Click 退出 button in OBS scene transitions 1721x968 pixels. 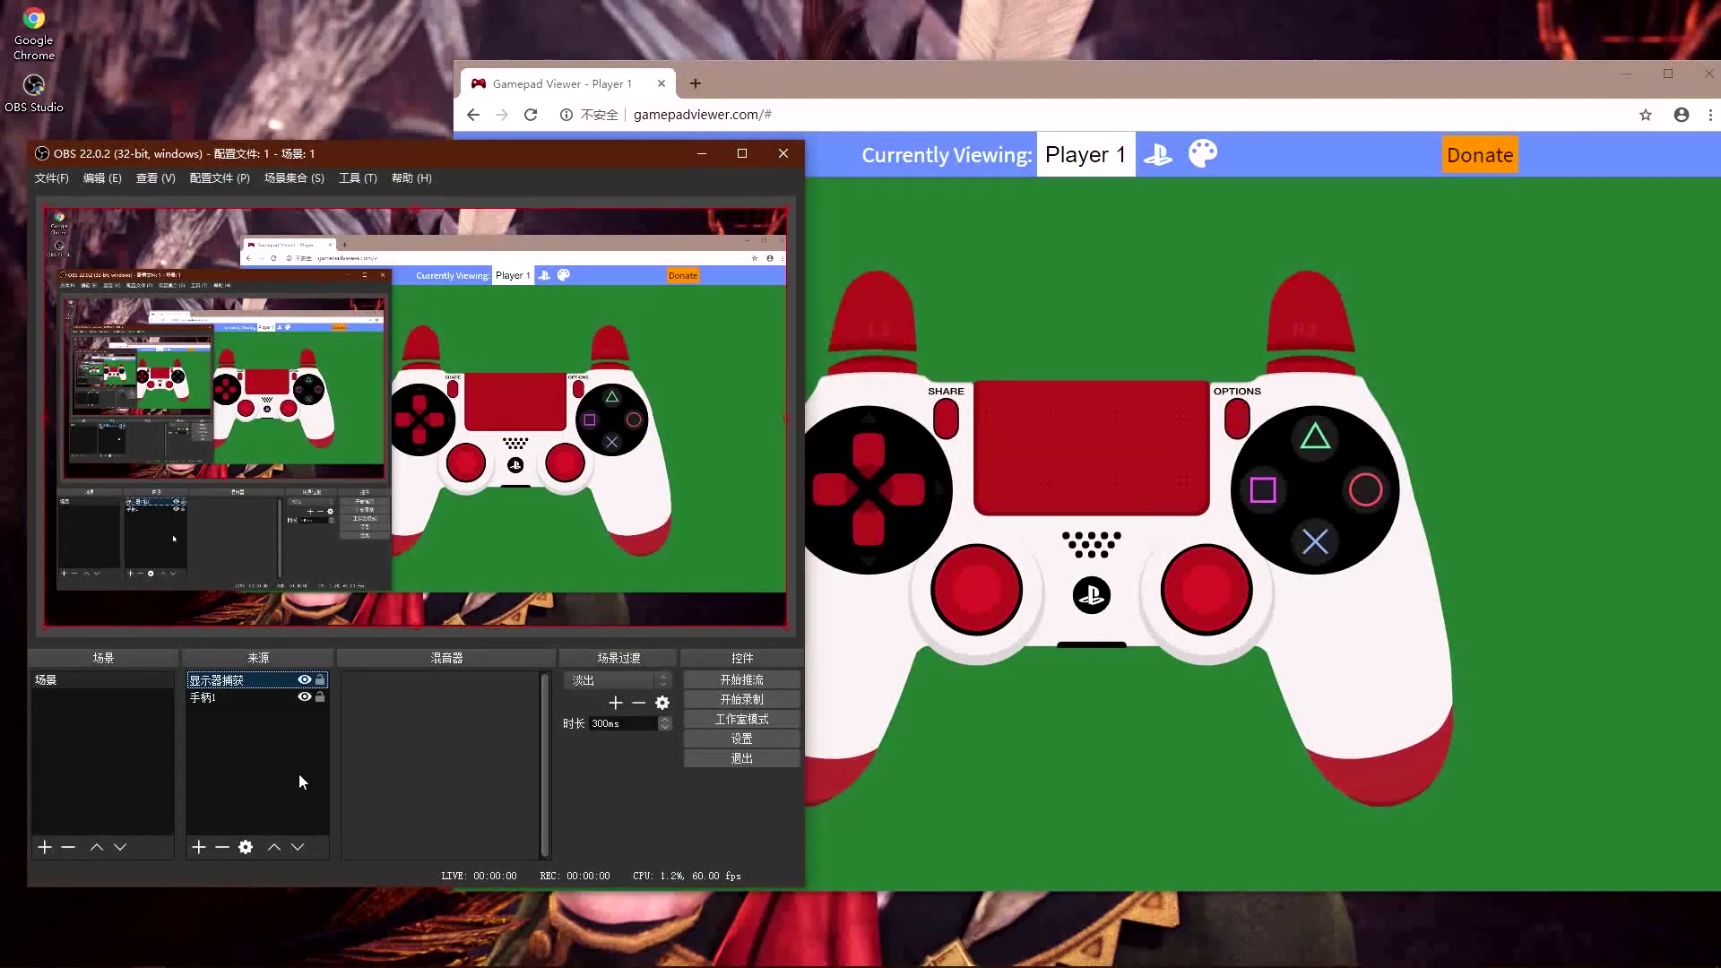point(741,757)
